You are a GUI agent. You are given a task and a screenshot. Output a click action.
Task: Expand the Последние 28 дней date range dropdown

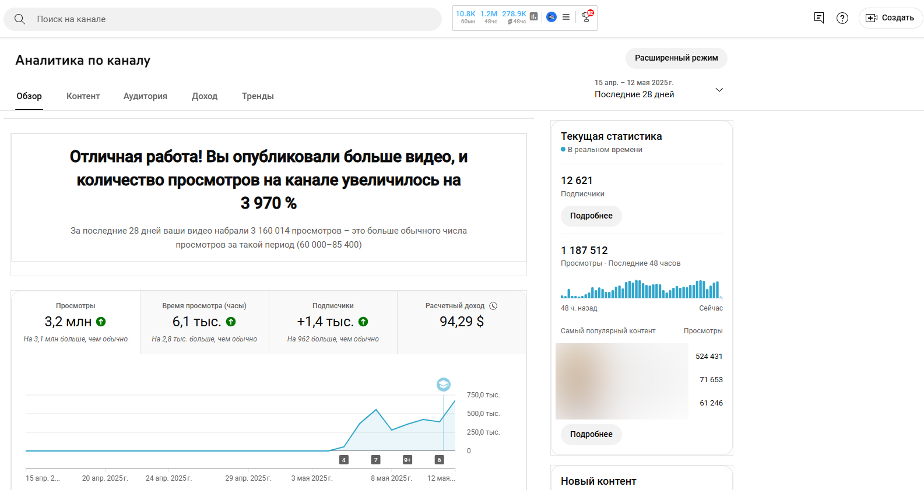(719, 90)
